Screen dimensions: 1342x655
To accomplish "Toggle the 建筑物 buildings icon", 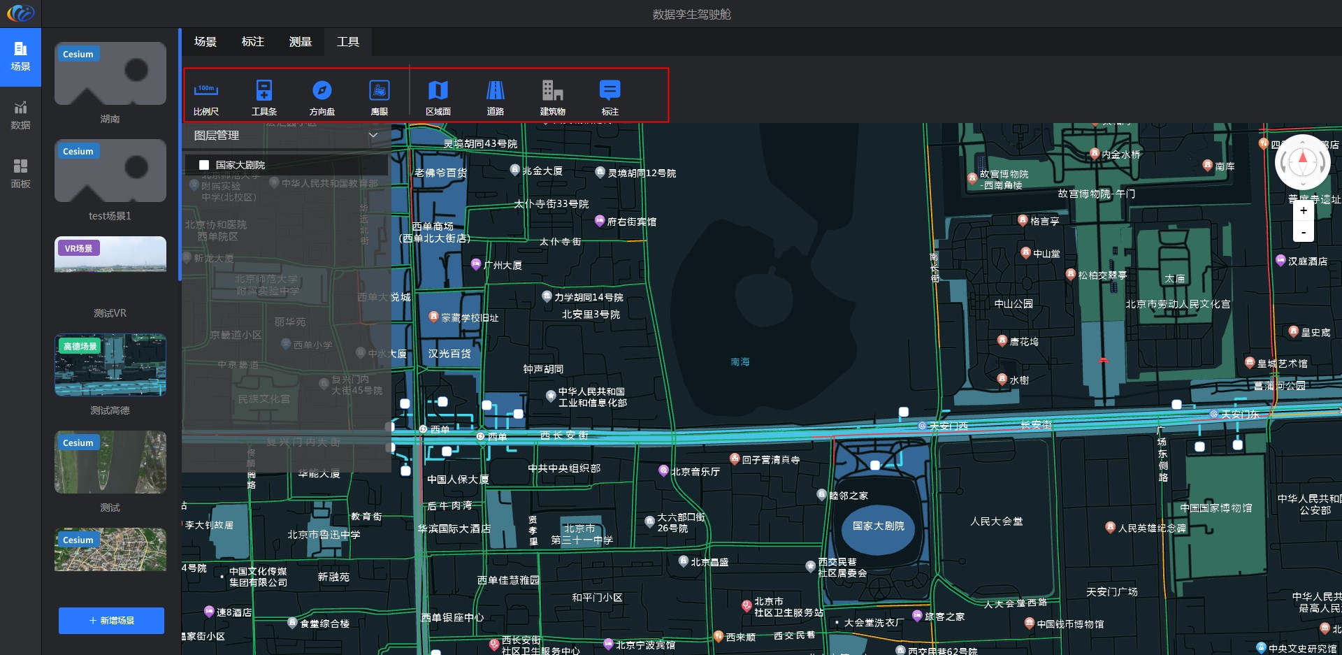I will (552, 91).
